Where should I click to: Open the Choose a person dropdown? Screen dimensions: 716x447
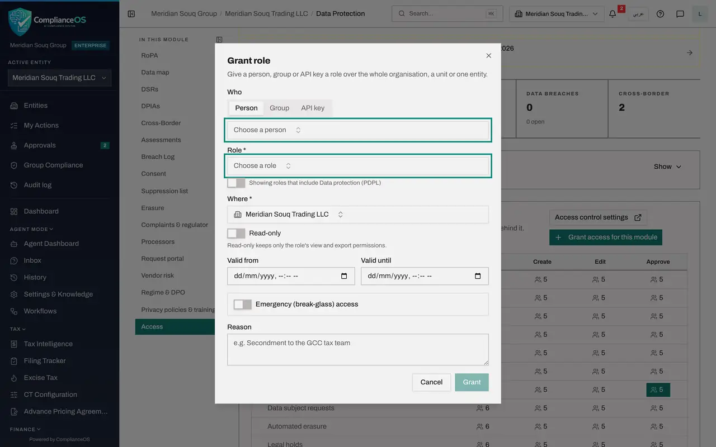[x=358, y=130]
